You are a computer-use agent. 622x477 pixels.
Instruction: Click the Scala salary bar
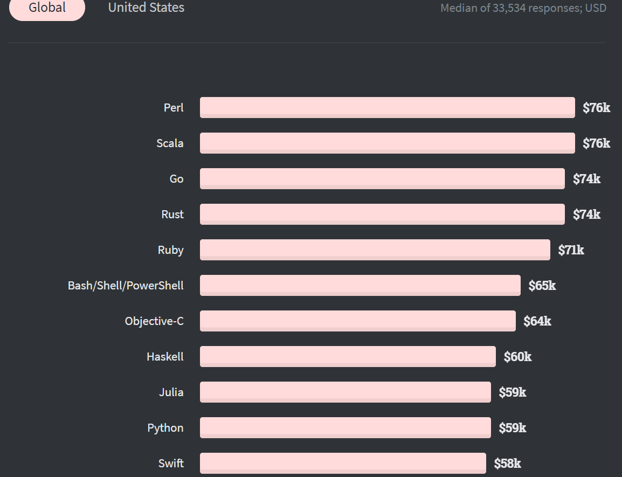387,143
